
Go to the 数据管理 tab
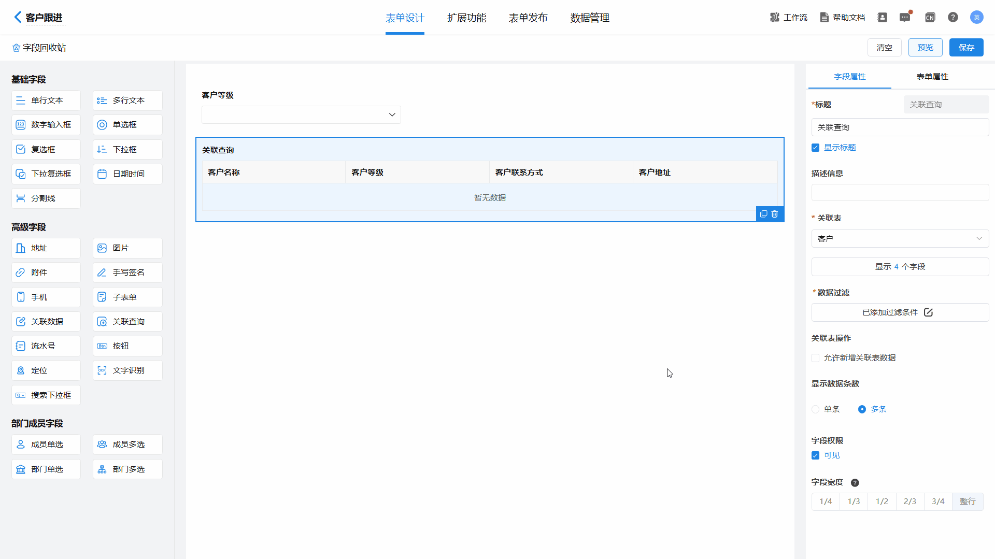(x=590, y=18)
